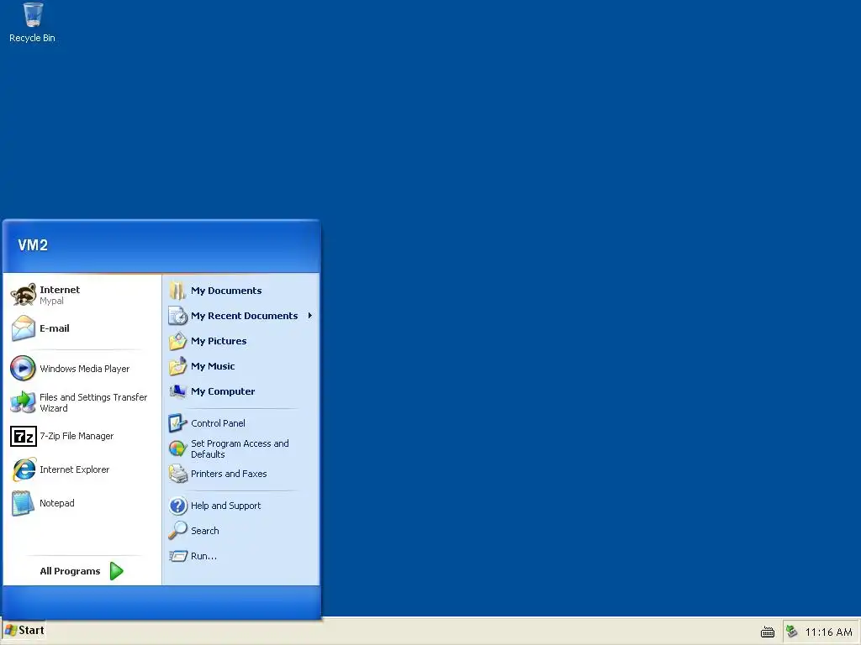Click the Help and Support question icon
Image resolution: width=861 pixels, height=645 pixels.
coord(178,505)
